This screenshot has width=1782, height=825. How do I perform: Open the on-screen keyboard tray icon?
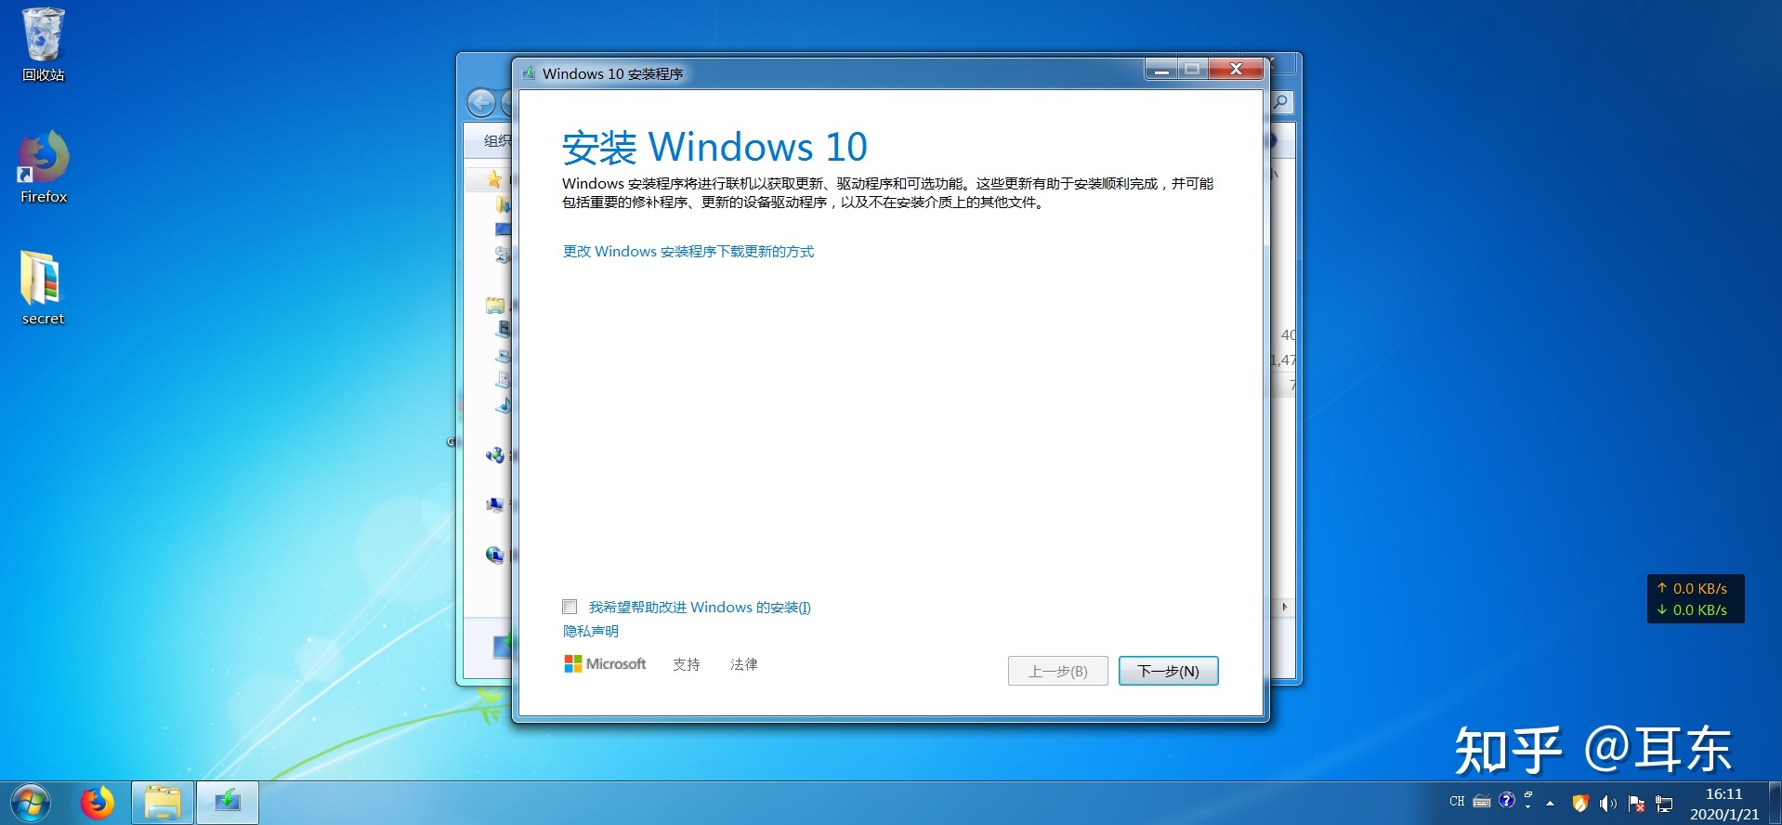(1482, 801)
